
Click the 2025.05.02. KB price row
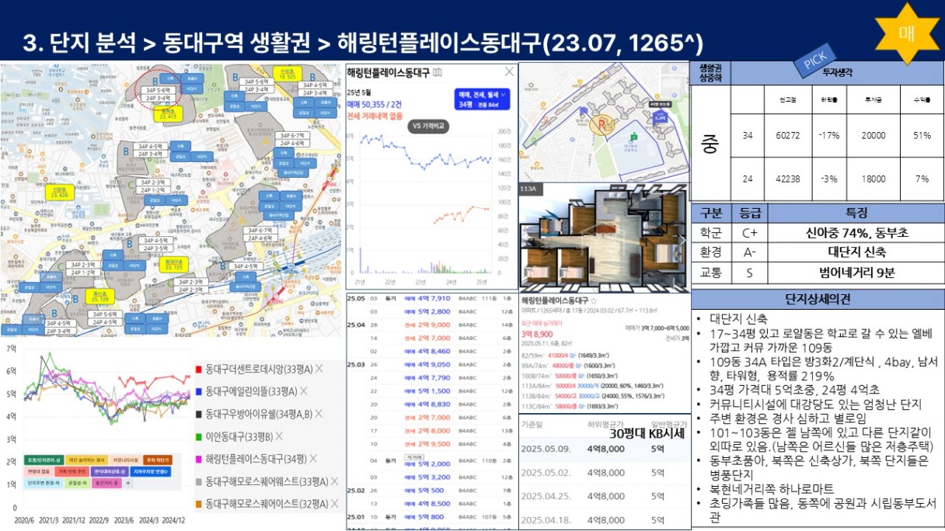click(x=604, y=472)
